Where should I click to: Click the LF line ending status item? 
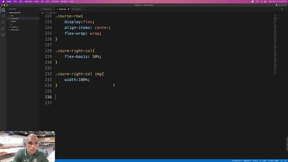click(261, 161)
